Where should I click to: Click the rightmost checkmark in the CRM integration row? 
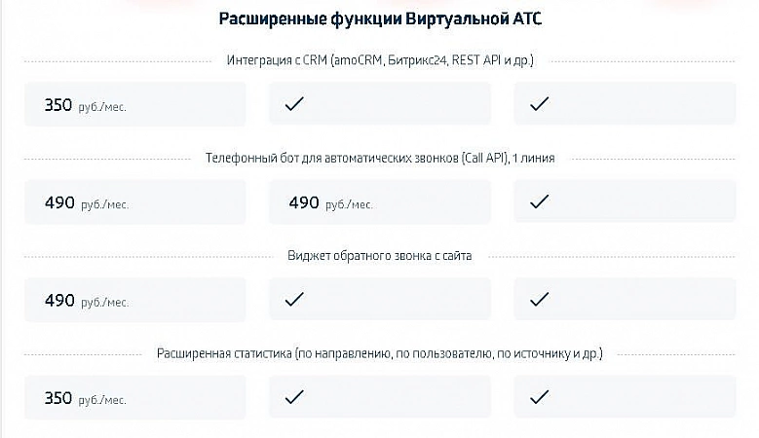pos(539,105)
